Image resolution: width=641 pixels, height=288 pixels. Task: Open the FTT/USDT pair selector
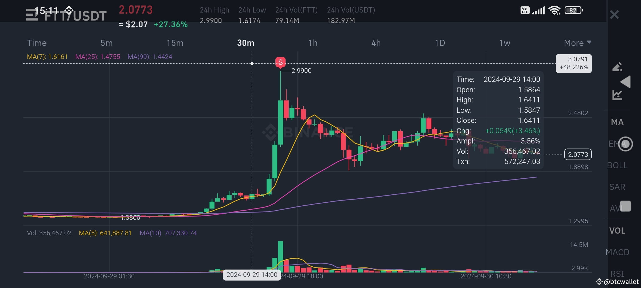click(x=75, y=16)
